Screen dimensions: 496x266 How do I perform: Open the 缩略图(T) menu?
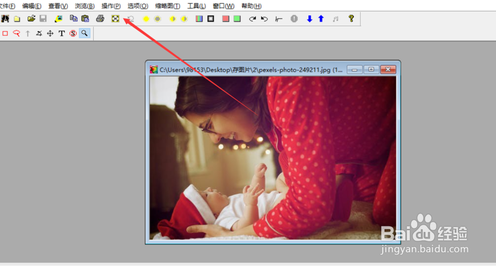168,6
